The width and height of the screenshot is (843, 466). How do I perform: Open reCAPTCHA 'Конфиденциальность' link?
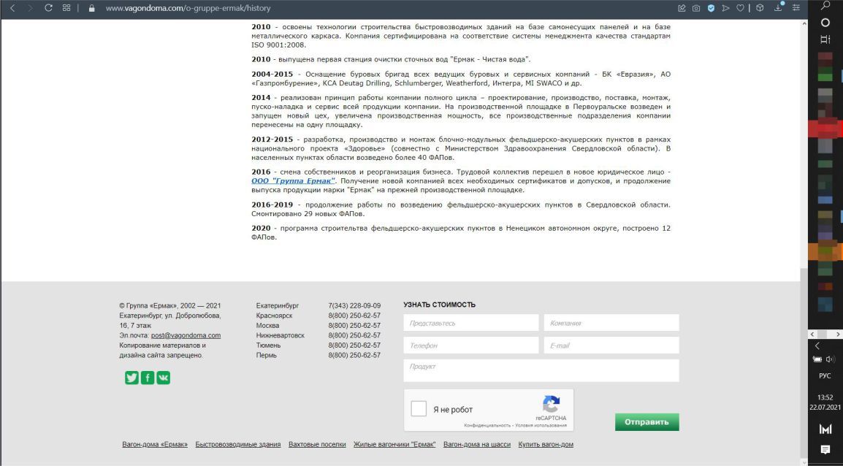point(488,425)
